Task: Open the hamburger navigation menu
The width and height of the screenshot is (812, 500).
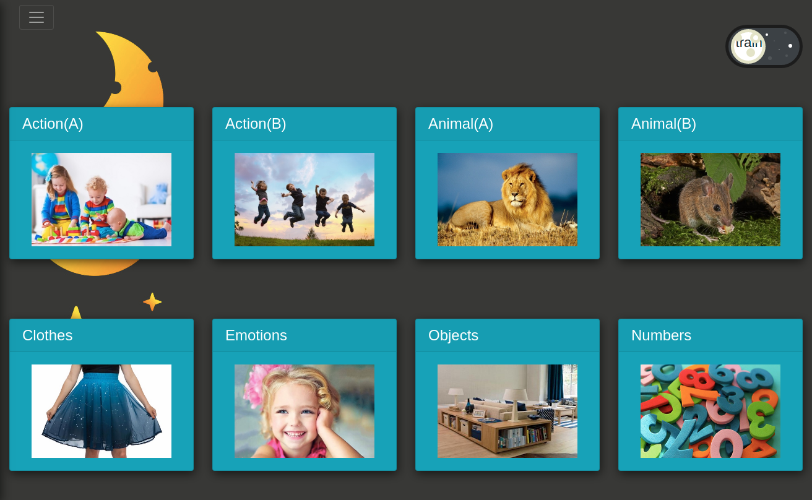Action: pos(37,17)
